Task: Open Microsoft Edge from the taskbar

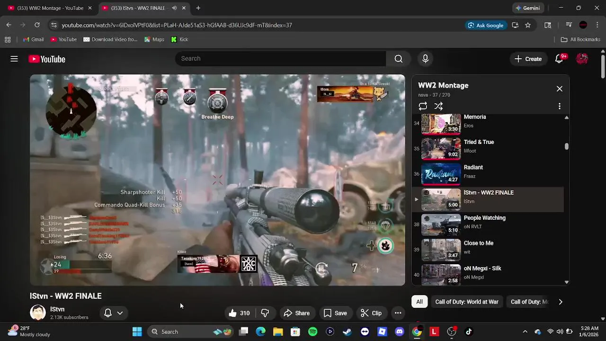Action: pos(261,332)
